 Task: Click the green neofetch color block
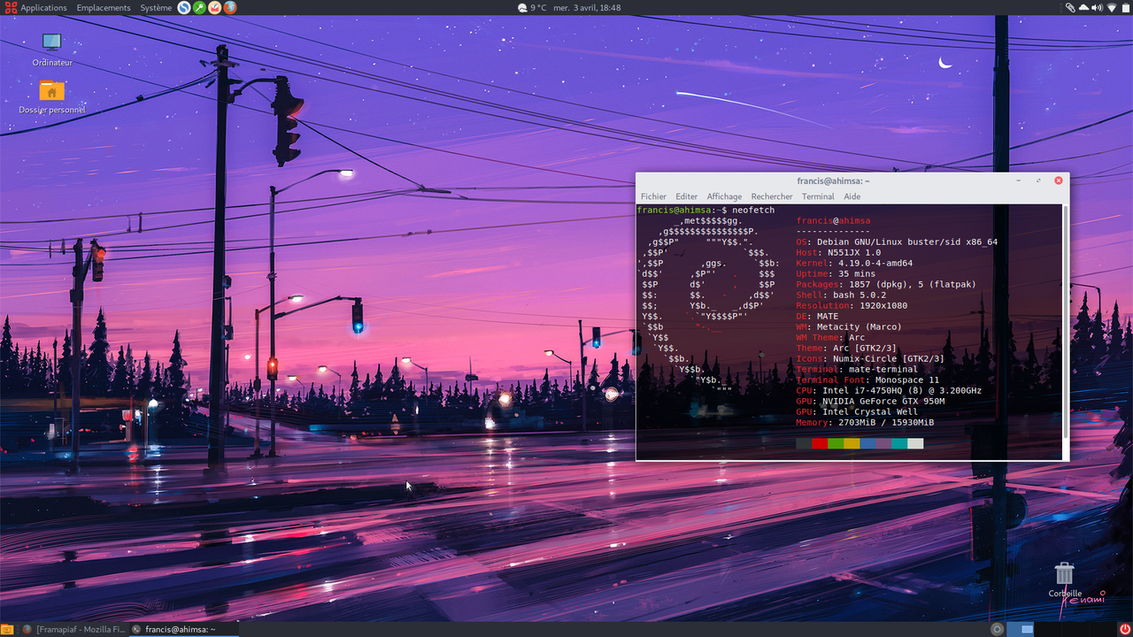click(836, 443)
